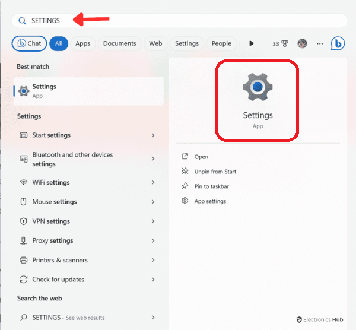Open Start settings result
The image size is (356, 330).
88,135
